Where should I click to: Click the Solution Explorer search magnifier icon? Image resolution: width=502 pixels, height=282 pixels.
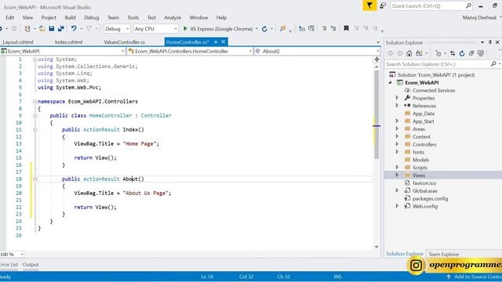pyautogui.click(x=493, y=64)
